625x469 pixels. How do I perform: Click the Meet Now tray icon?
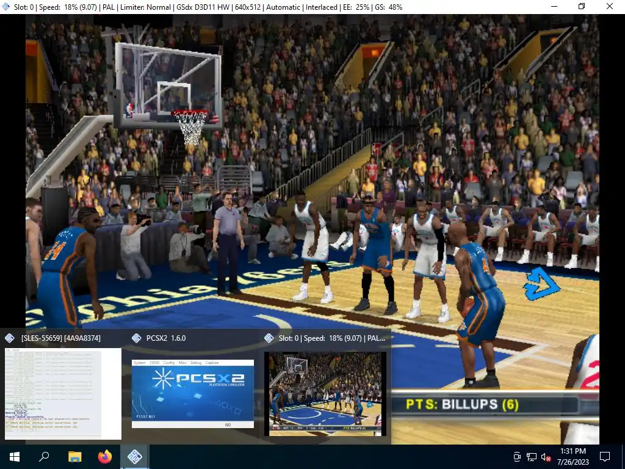coord(517,457)
